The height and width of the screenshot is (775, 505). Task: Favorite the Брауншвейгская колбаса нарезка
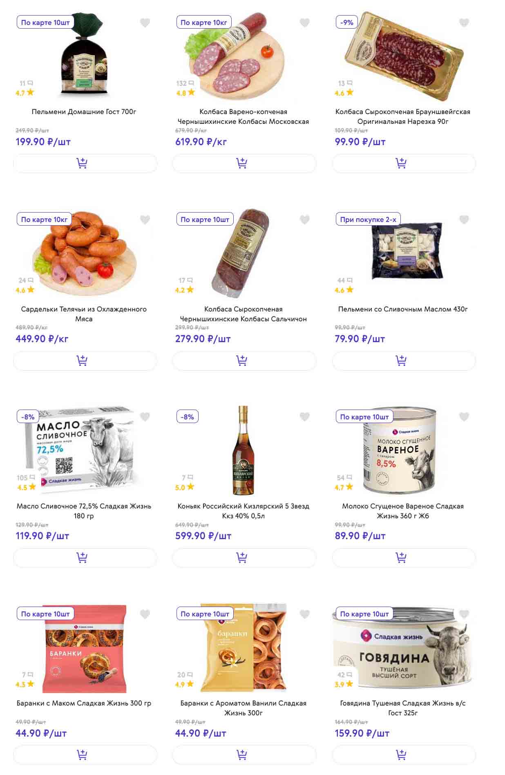pos(464,23)
